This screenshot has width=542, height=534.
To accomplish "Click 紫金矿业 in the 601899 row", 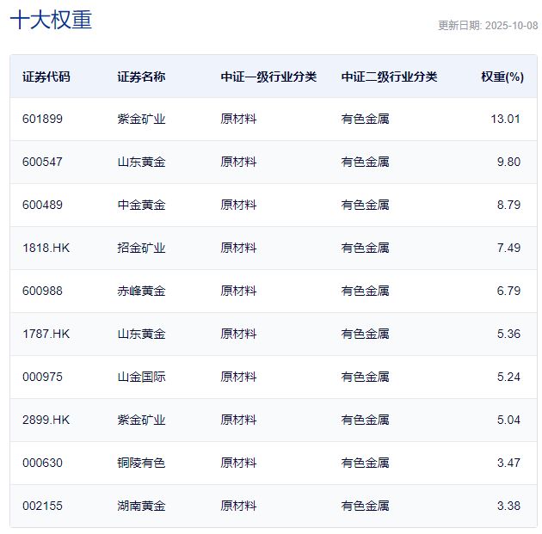I will [141, 119].
